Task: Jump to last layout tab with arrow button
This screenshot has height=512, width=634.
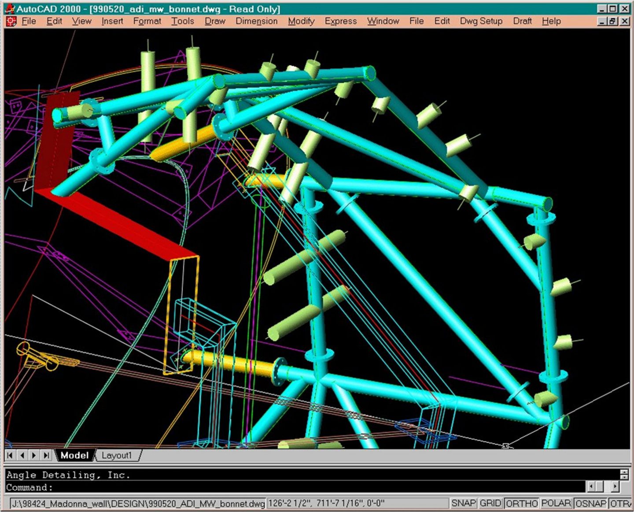Action: (46, 455)
